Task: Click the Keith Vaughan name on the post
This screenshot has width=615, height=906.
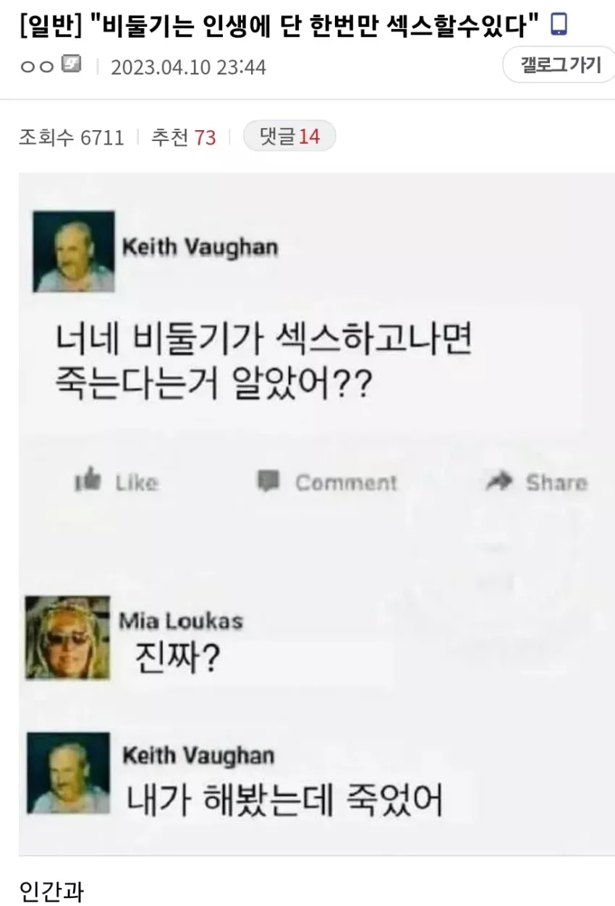Action: click(200, 247)
